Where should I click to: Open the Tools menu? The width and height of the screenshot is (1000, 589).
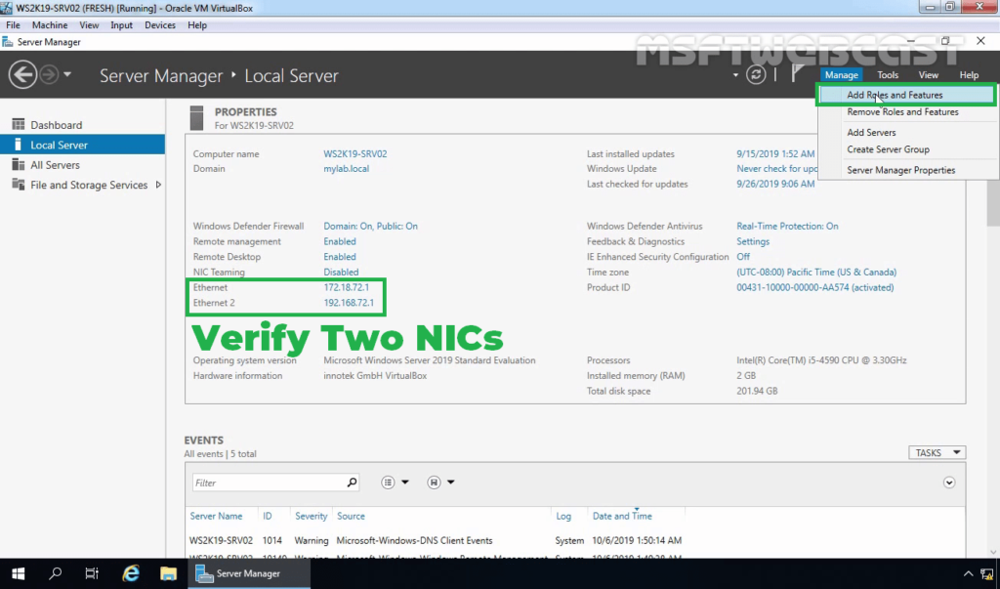tap(887, 75)
